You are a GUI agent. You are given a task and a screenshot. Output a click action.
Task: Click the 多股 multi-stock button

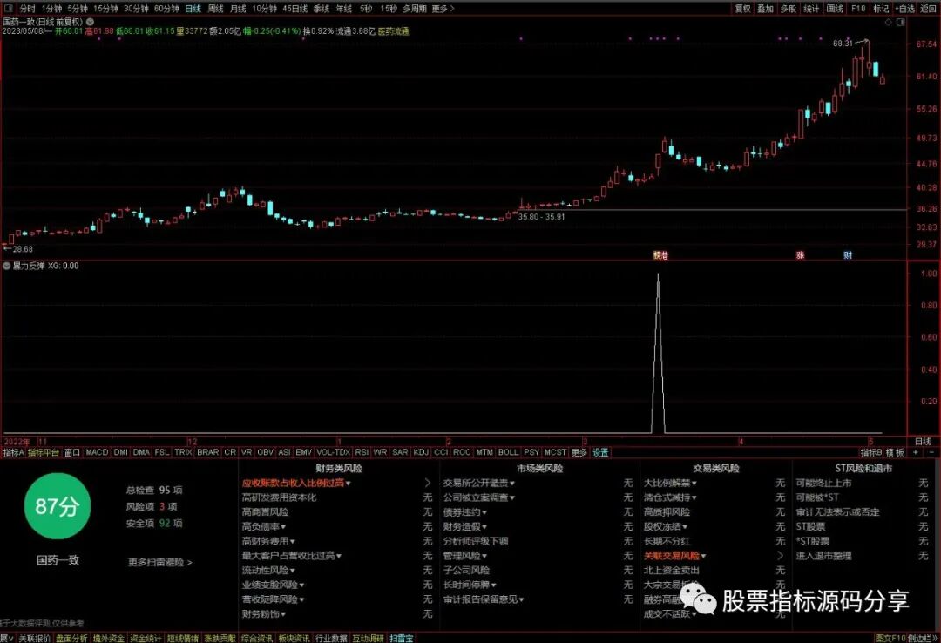point(788,9)
